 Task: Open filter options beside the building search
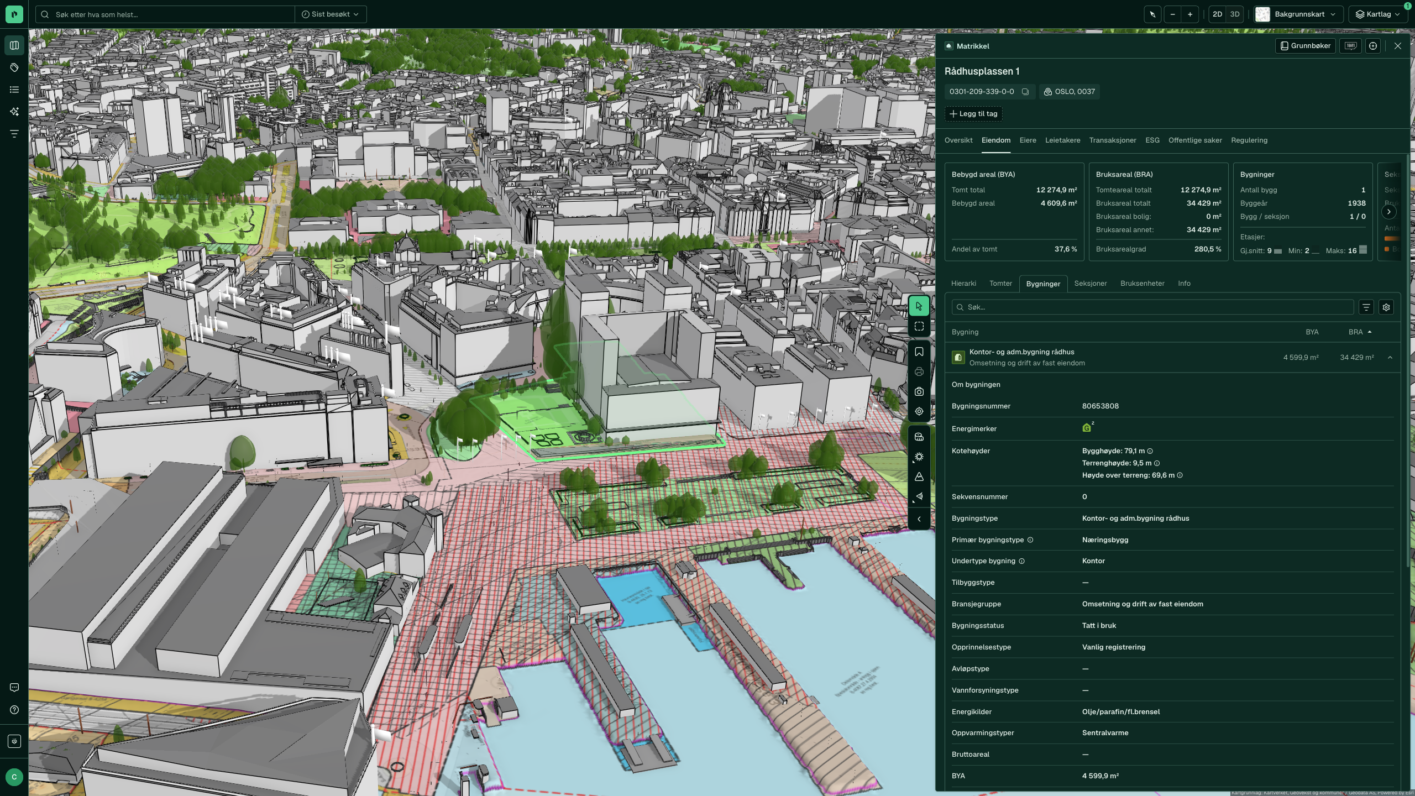1366,307
